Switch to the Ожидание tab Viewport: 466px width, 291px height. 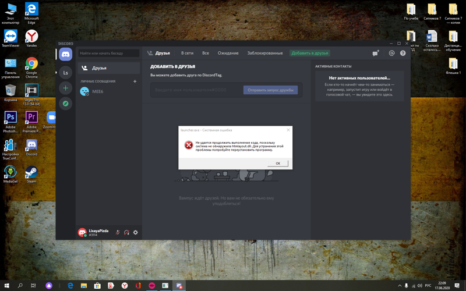point(228,53)
